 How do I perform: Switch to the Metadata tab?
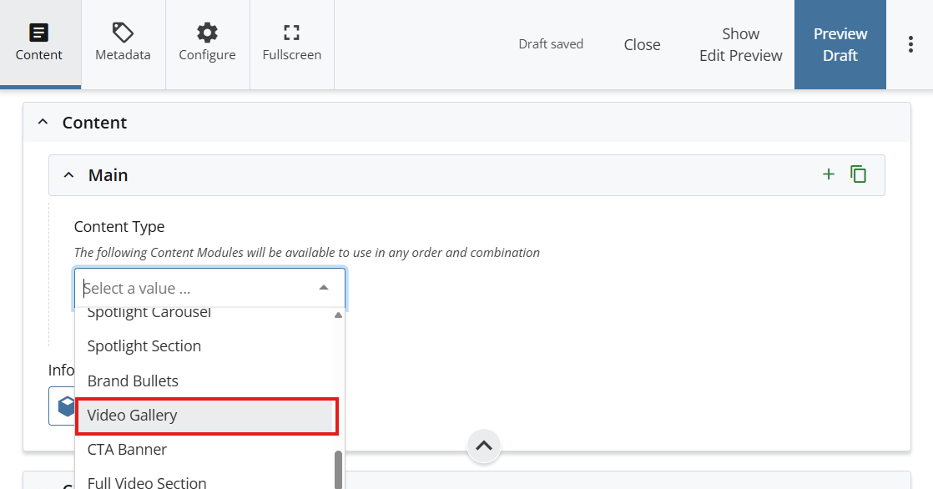[123, 43]
